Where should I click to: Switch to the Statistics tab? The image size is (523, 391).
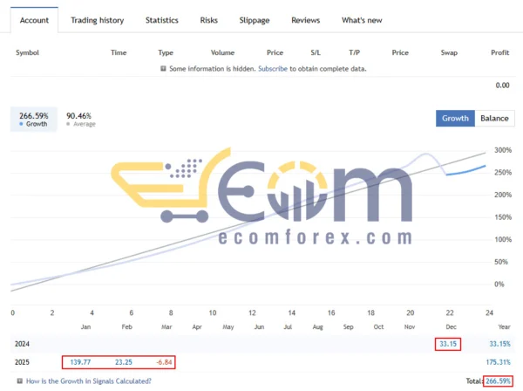(161, 20)
